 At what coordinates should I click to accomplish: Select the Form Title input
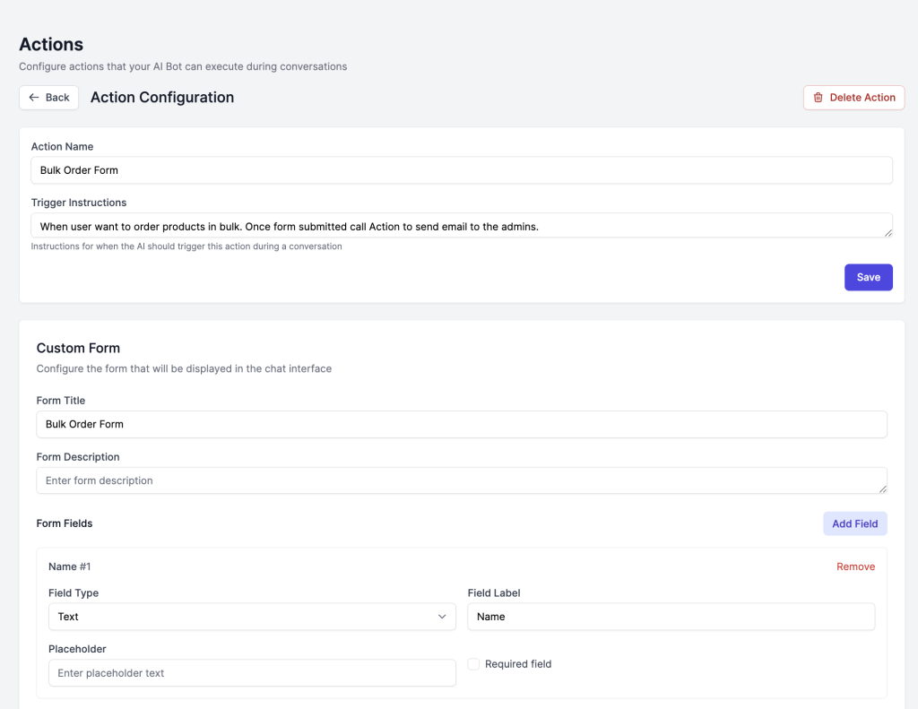[x=462, y=424]
